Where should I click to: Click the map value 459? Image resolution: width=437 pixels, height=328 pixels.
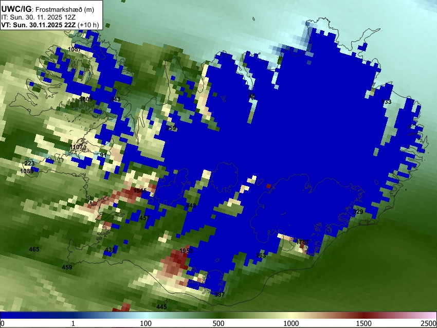(x=67, y=267)
